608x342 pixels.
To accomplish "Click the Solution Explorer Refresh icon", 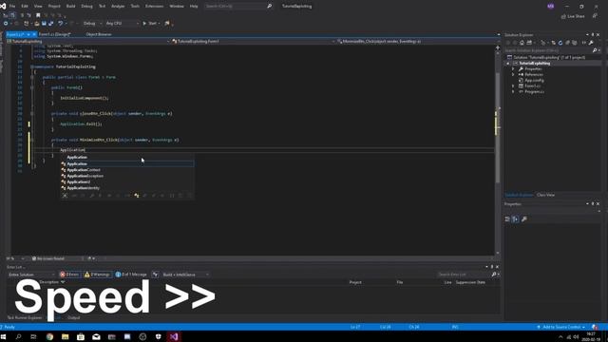I will pyautogui.click(x=560, y=43).
